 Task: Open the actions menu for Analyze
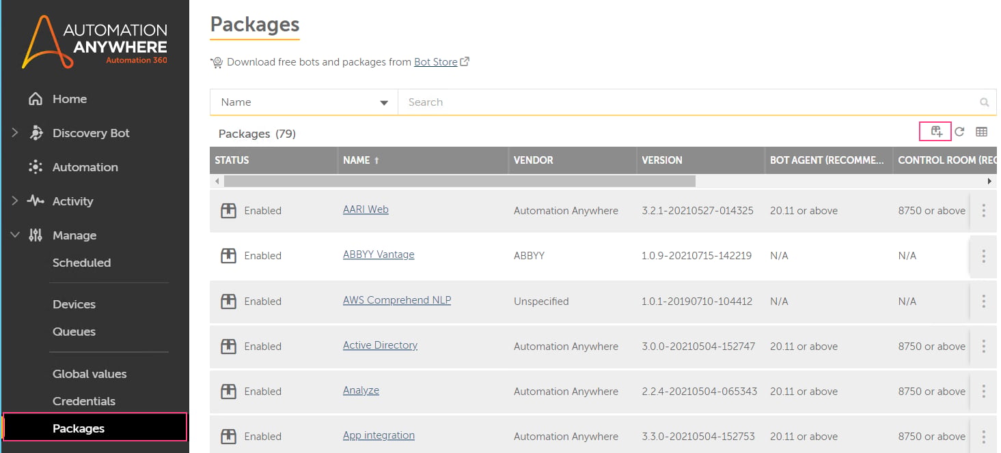click(984, 391)
